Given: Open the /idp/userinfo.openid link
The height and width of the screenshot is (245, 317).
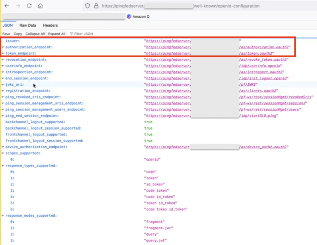Looking at the screenshot, I should [260, 66].
